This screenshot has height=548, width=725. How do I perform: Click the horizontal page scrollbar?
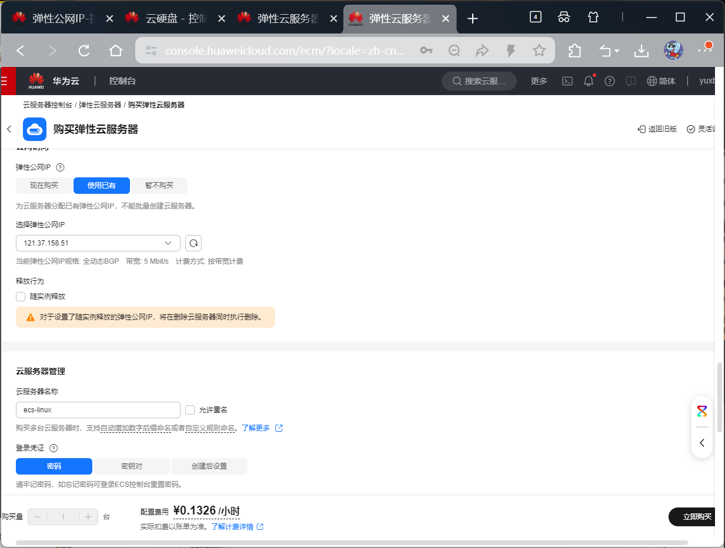(352, 543)
